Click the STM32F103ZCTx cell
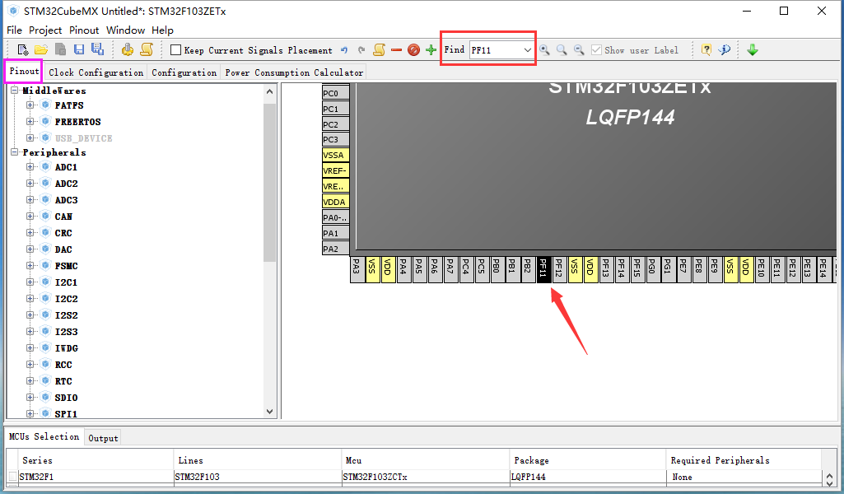 click(x=425, y=477)
